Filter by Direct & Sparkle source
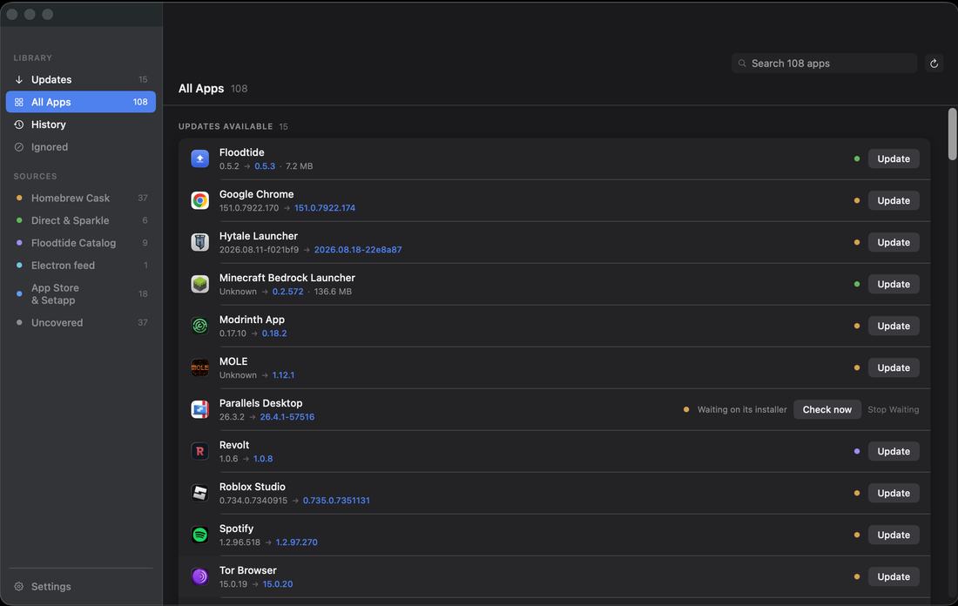Image resolution: width=958 pixels, height=606 pixels. tap(81, 220)
